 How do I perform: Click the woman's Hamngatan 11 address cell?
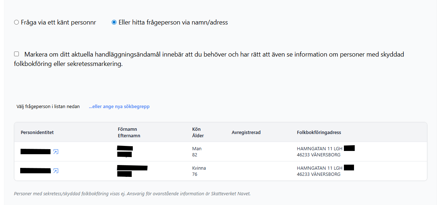click(x=319, y=171)
